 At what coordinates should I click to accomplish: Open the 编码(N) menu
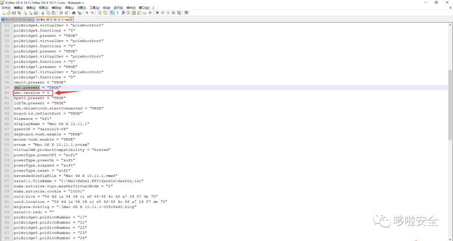tap(56, 8)
